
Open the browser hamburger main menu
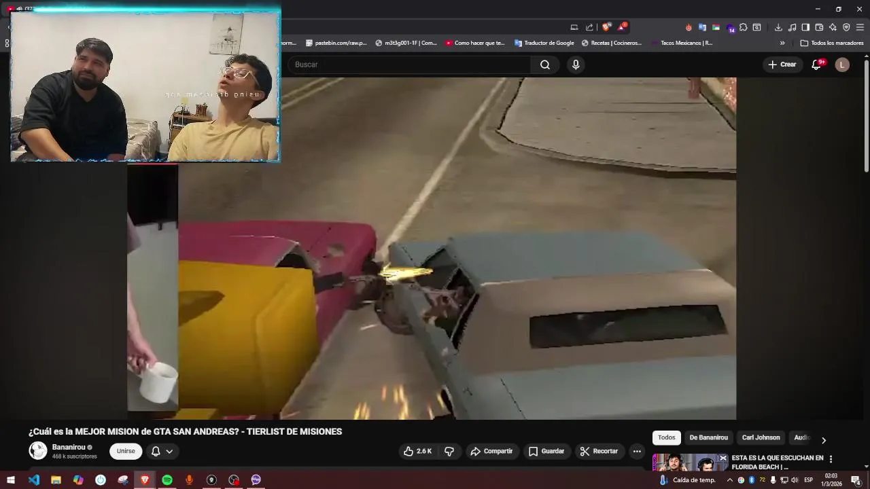[x=860, y=27]
